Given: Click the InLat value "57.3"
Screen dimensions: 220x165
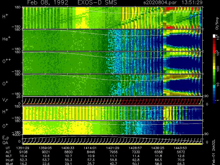Looking at the screenshot, I should 91,160.
